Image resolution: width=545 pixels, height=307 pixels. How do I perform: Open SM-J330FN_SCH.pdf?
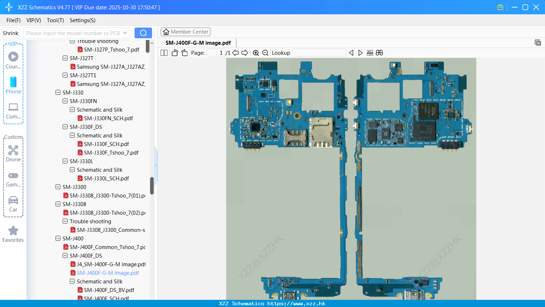[108, 118]
